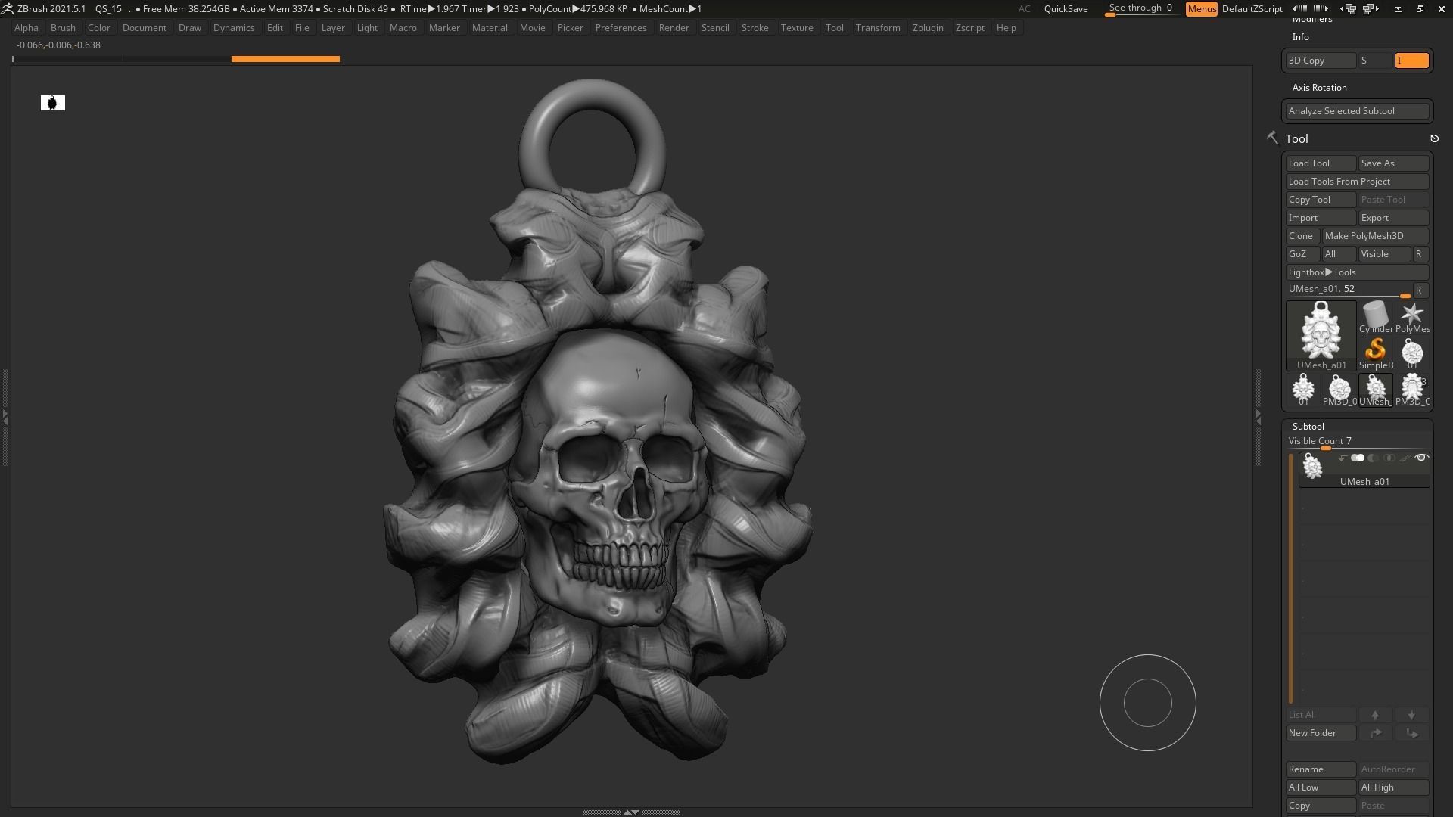Click the ZBrush logo in title bar

[7, 8]
